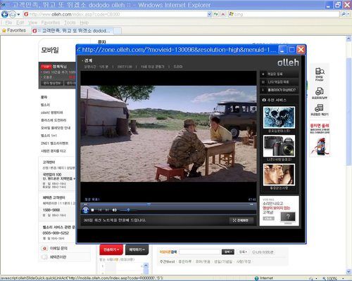Open the 등록 dropdown button beside the search button
The width and height of the screenshot is (352, 281).
click(243, 252)
